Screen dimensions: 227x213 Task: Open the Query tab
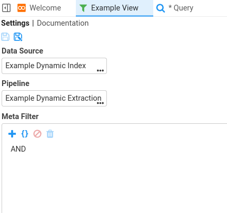pos(175,8)
